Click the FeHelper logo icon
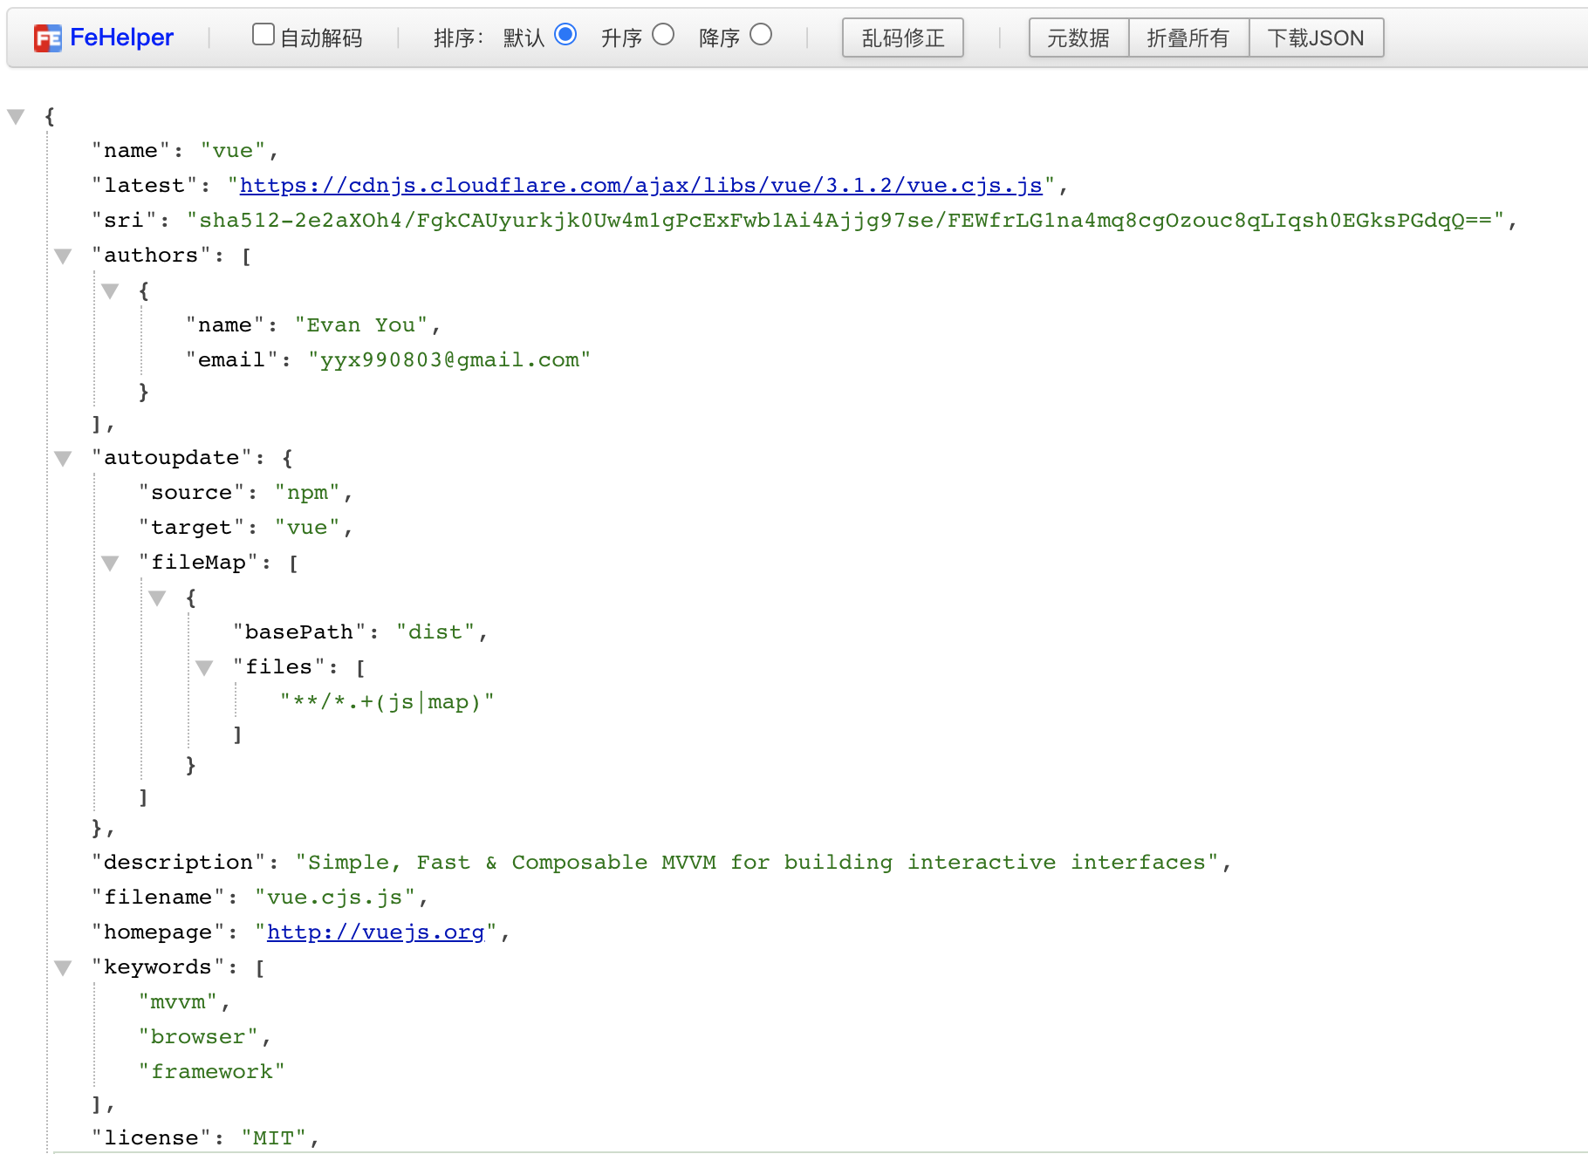The width and height of the screenshot is (1588, 1154). [x=47, y=38]
